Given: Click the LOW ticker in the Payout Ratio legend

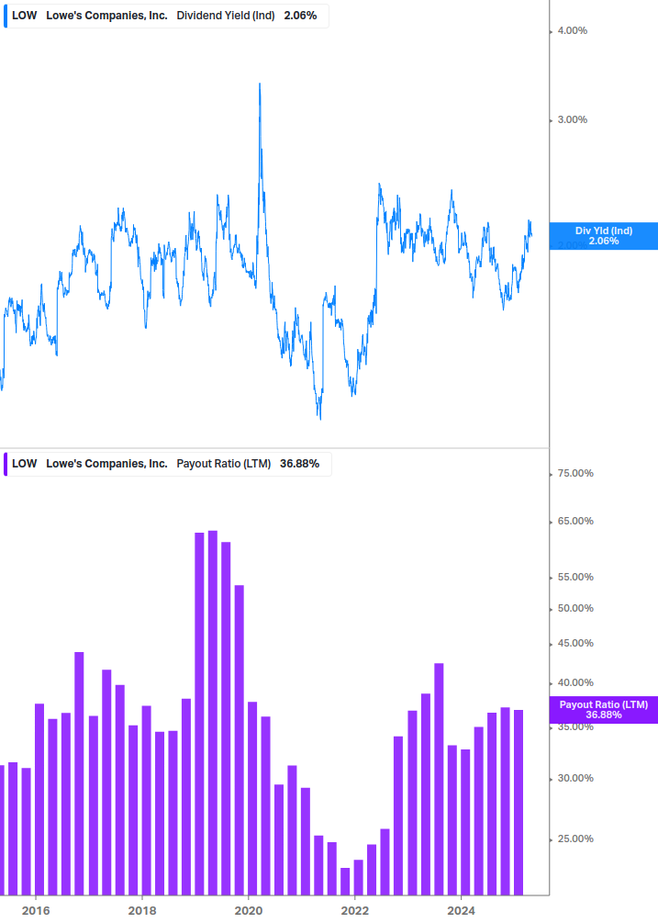Looking at the screenshot, I should 25,464.
